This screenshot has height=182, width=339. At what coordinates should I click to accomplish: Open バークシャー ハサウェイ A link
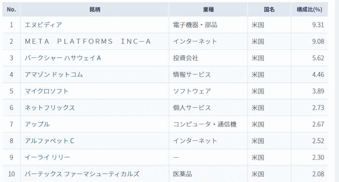[x=63, y=58]
